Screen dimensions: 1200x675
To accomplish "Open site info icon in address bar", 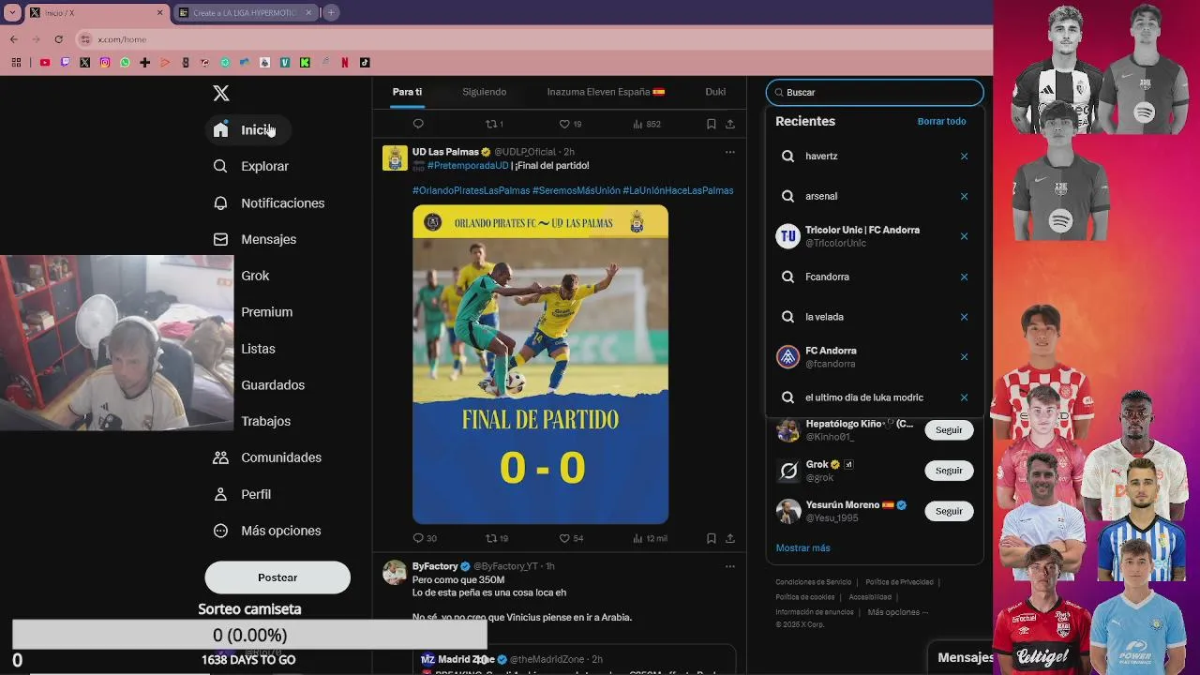I will click(85, 39).
